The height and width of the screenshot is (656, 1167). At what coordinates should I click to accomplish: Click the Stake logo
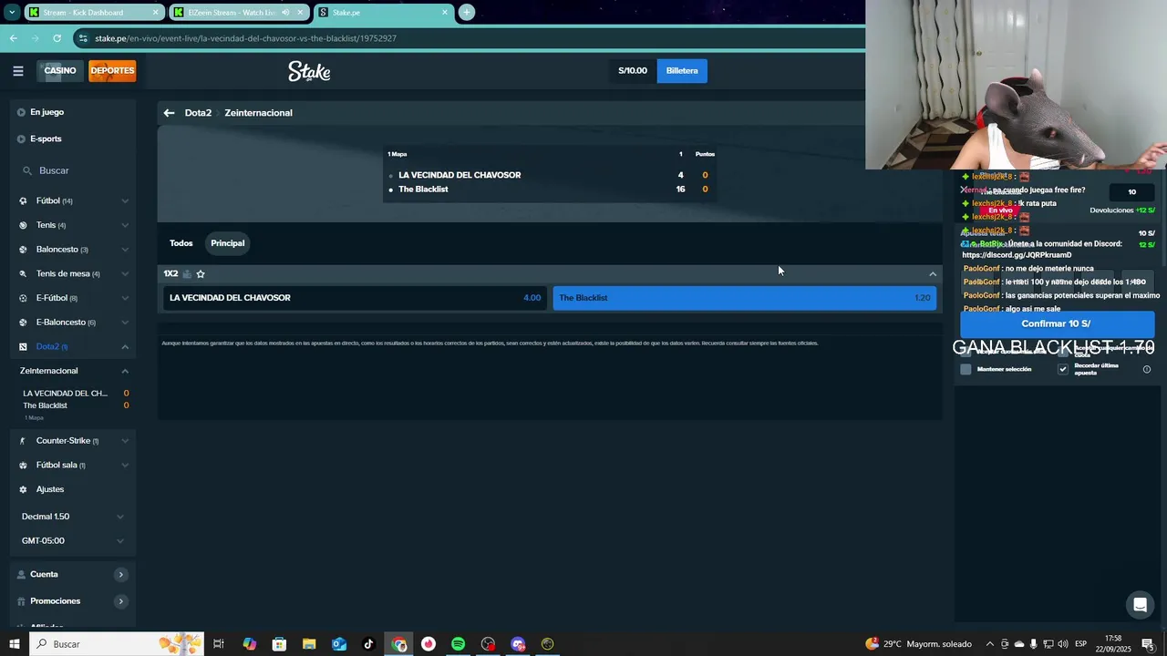pyautogui.click(x=309, y=71)
